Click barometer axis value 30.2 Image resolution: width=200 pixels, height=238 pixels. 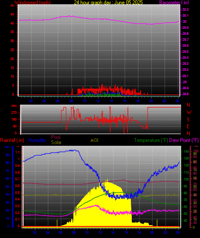(185, 9)
